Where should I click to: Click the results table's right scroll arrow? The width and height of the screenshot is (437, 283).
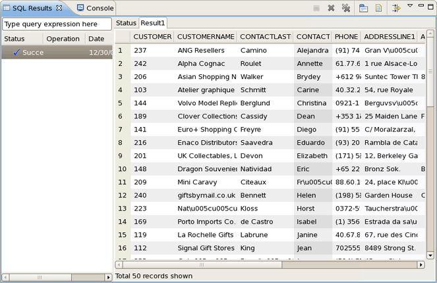pos(421,265)
